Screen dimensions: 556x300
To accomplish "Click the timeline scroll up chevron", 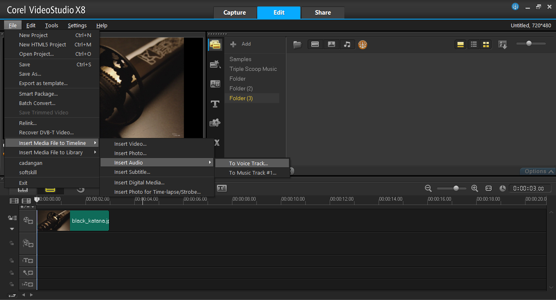I will pos(551,212).
